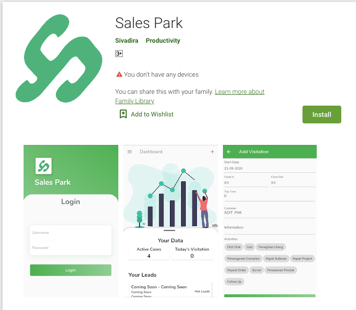Click the Username field in login screenshot
The height and width of the screenshot is (310, 356).
(71, 233)
